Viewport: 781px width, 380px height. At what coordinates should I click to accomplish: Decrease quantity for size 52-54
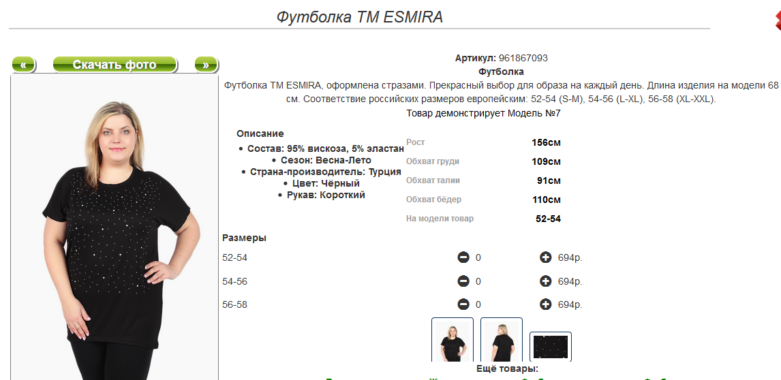click(463, 257)
